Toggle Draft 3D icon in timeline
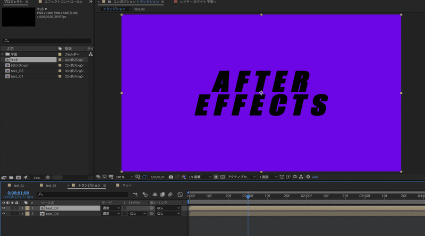The height and width of the screenshot is (236, 425). pos(145,194)
